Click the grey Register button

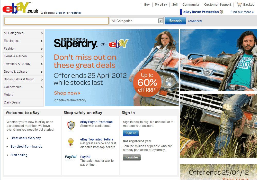[132, 157]
